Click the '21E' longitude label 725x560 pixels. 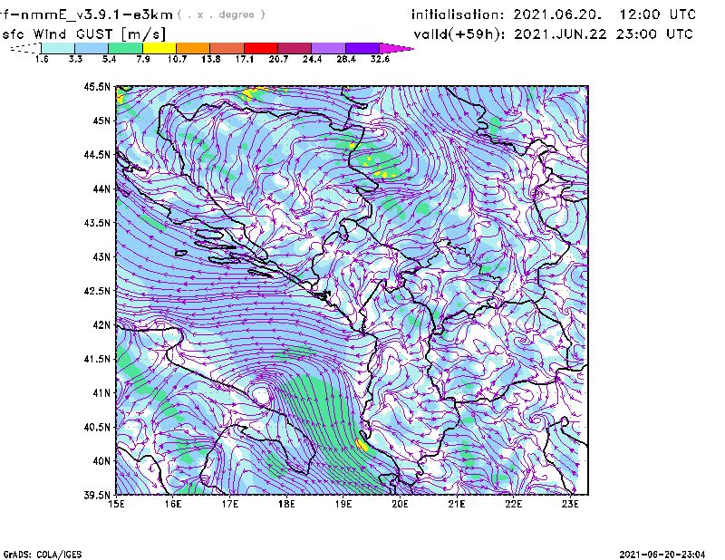coord(457,504)
